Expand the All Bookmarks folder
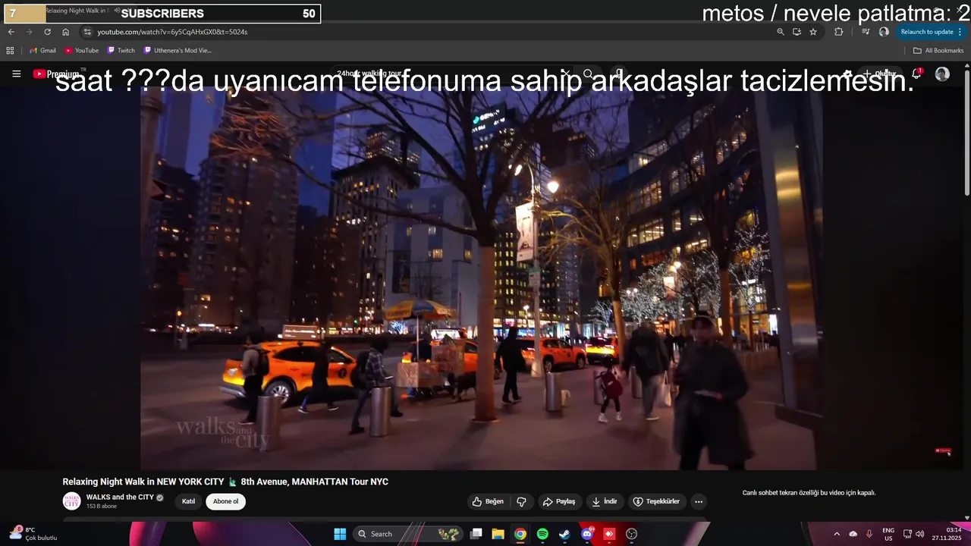This screenshot has width=971, height=546. pyautogui.click(x=938, y=51)
